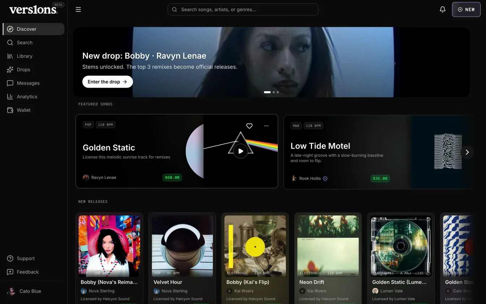
Task: Click the Low Tide Motel title
Action: [320, 146]
